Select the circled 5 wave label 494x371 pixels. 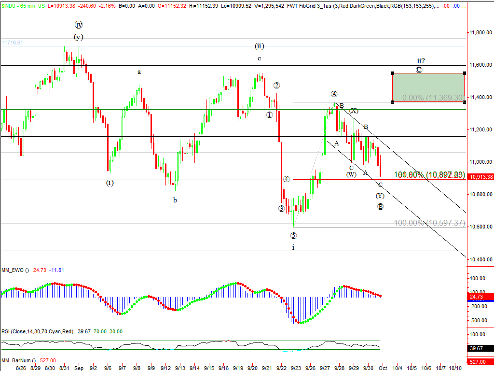tap(293, 236)
